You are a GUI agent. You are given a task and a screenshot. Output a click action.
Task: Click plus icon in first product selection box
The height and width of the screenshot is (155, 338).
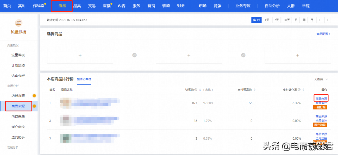pos(80,55)
